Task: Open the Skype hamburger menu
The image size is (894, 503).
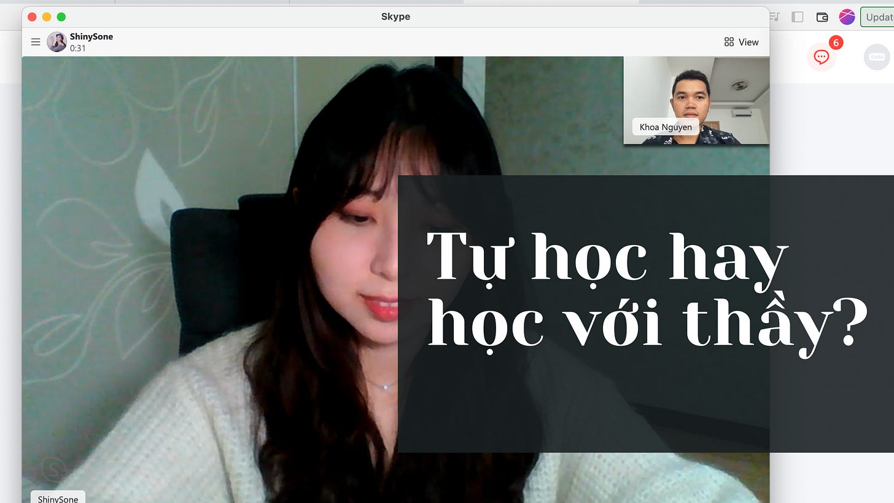Action: coord(36,42)
